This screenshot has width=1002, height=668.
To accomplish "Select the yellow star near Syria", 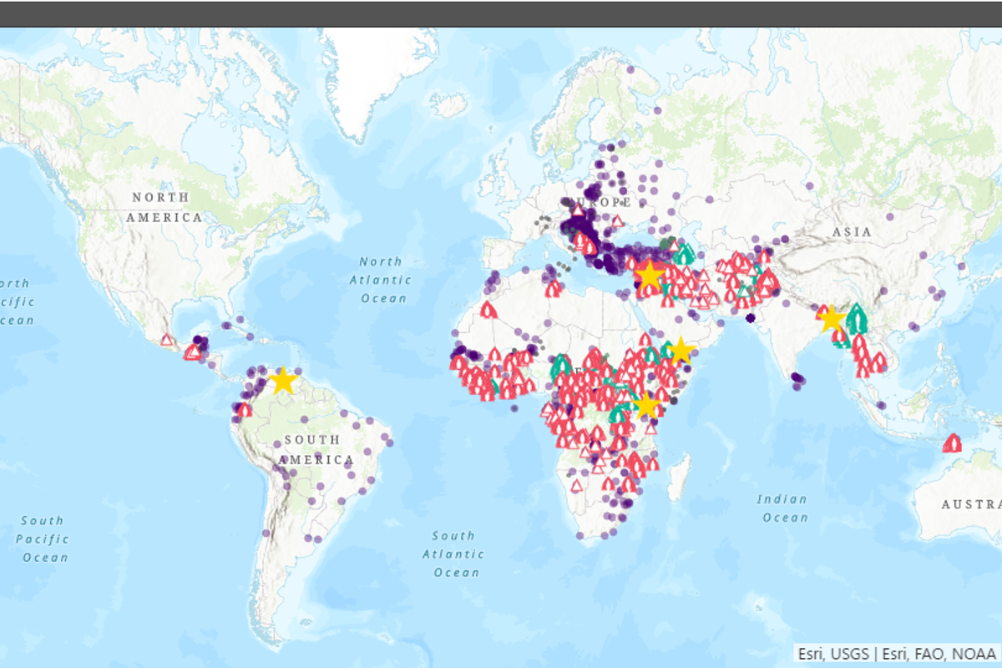I will click(x=649, y=274).
